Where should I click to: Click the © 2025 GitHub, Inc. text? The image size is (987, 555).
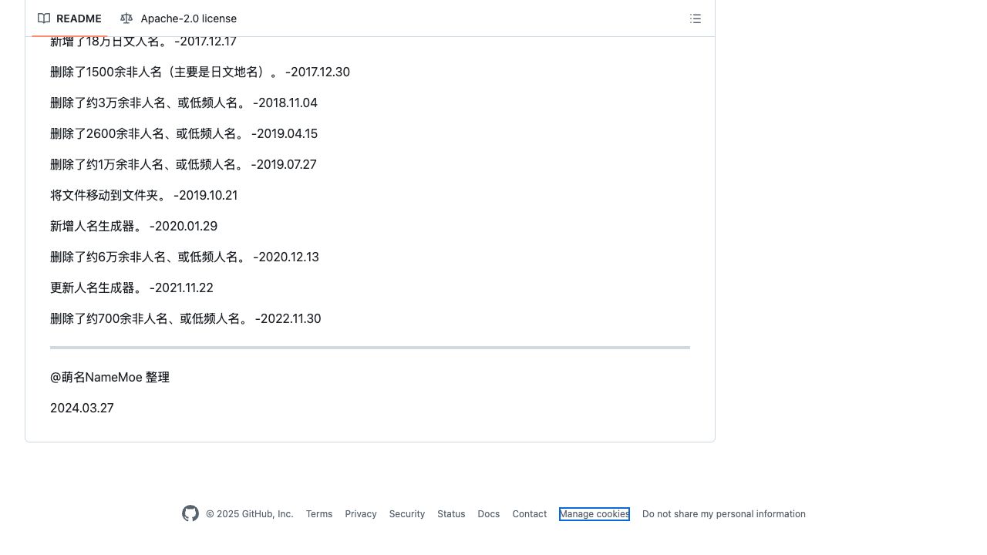(x=250, y=514)
